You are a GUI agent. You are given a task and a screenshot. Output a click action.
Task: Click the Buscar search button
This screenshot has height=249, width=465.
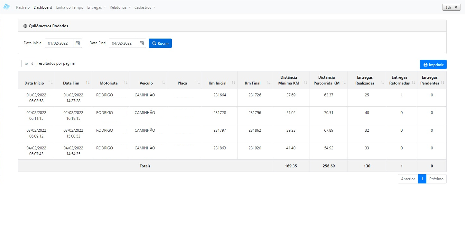click(160, 43)
